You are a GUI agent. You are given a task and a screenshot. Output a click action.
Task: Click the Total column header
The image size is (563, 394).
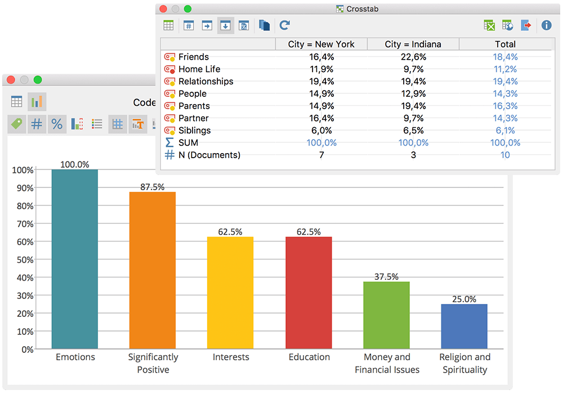pos(505,44)
